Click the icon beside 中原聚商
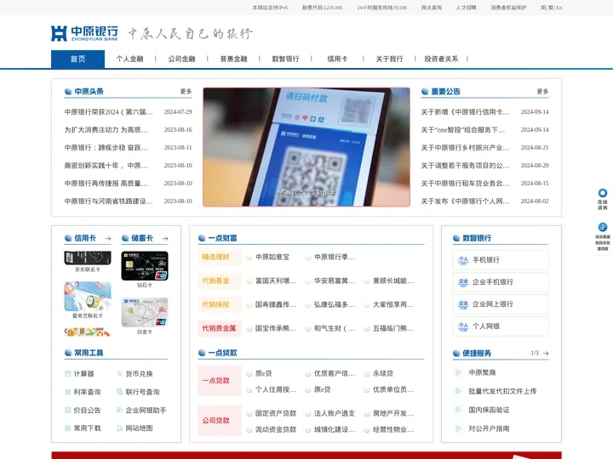Screen dimensions: 613x459 458,373
